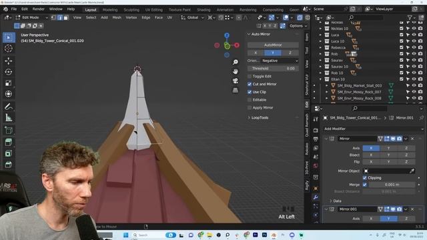Screen dimensions: 427x240
Task: Open Blender from the Windows taskbar
Action: coord(274,235)
